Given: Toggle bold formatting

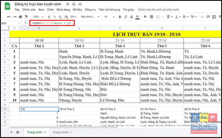Looking at the screenshot, I should pos(120,17).
